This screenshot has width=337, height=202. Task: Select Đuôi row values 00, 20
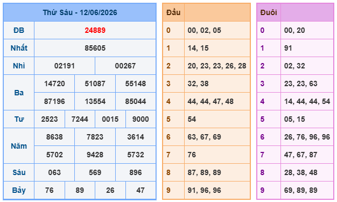click(294, 30)
